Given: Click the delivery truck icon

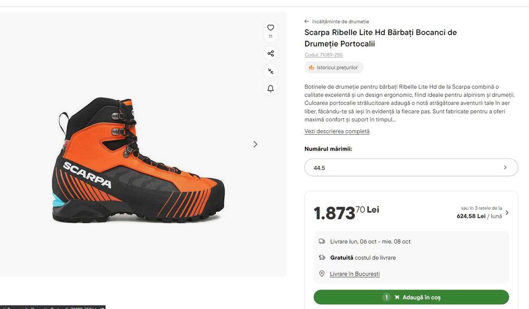Looking at the screenshot, I should (x=322, y=241).
